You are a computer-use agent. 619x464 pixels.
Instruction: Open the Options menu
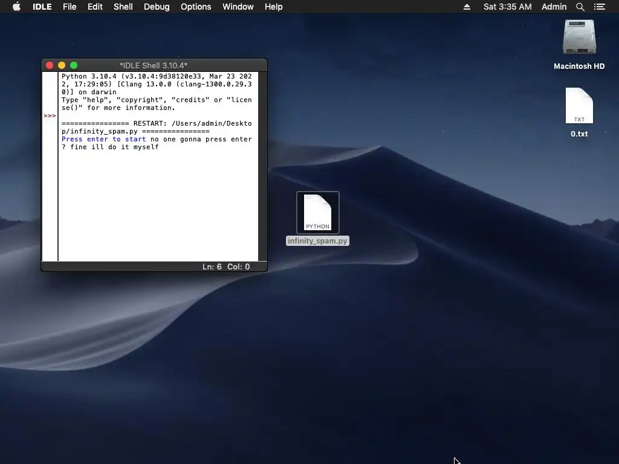(196, 7)
